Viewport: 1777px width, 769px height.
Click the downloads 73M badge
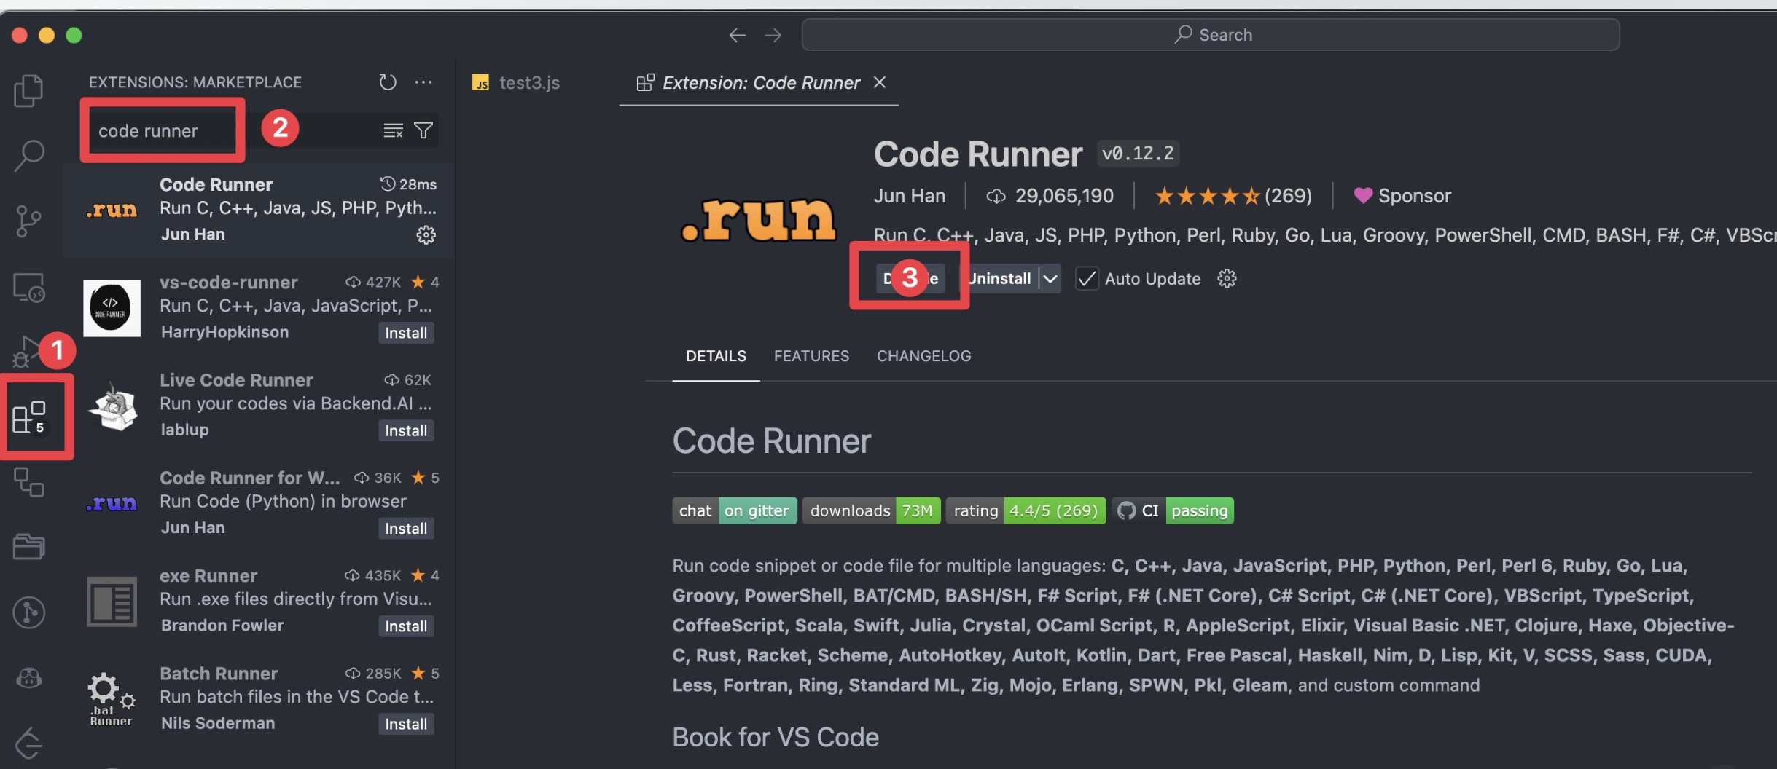click(871, 510)
